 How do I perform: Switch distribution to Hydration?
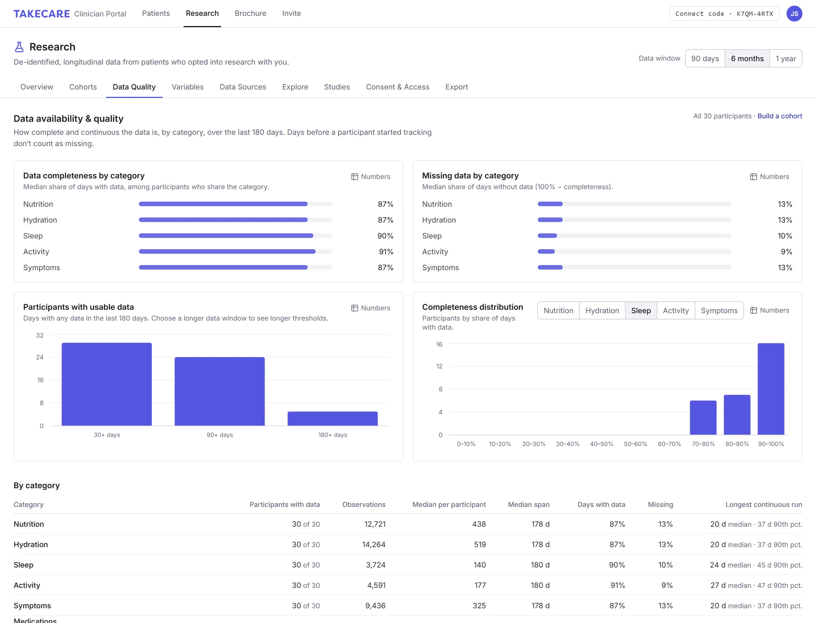pos(602,311)
